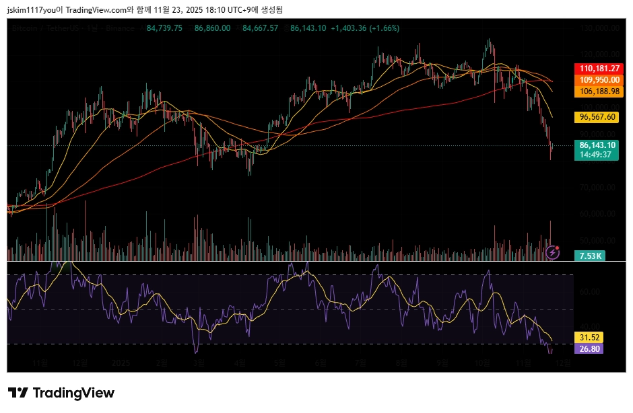Click the snapshot caption with jskim1117you
This screenshot has width=633, height=413.
pos(145,10)
